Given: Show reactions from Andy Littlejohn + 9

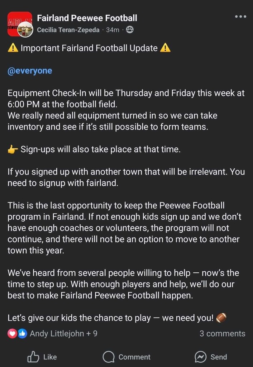Looking at the screenshot, I should pyautogui.click(x=63, y=334).
